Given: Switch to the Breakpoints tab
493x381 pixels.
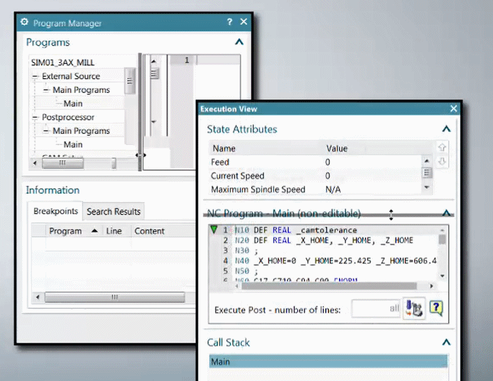Looking at the screenshot, I should point(56,211).
